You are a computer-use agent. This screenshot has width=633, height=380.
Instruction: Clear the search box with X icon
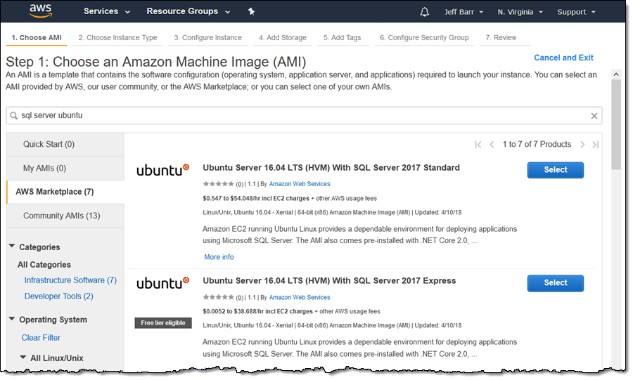click(594, 116)
